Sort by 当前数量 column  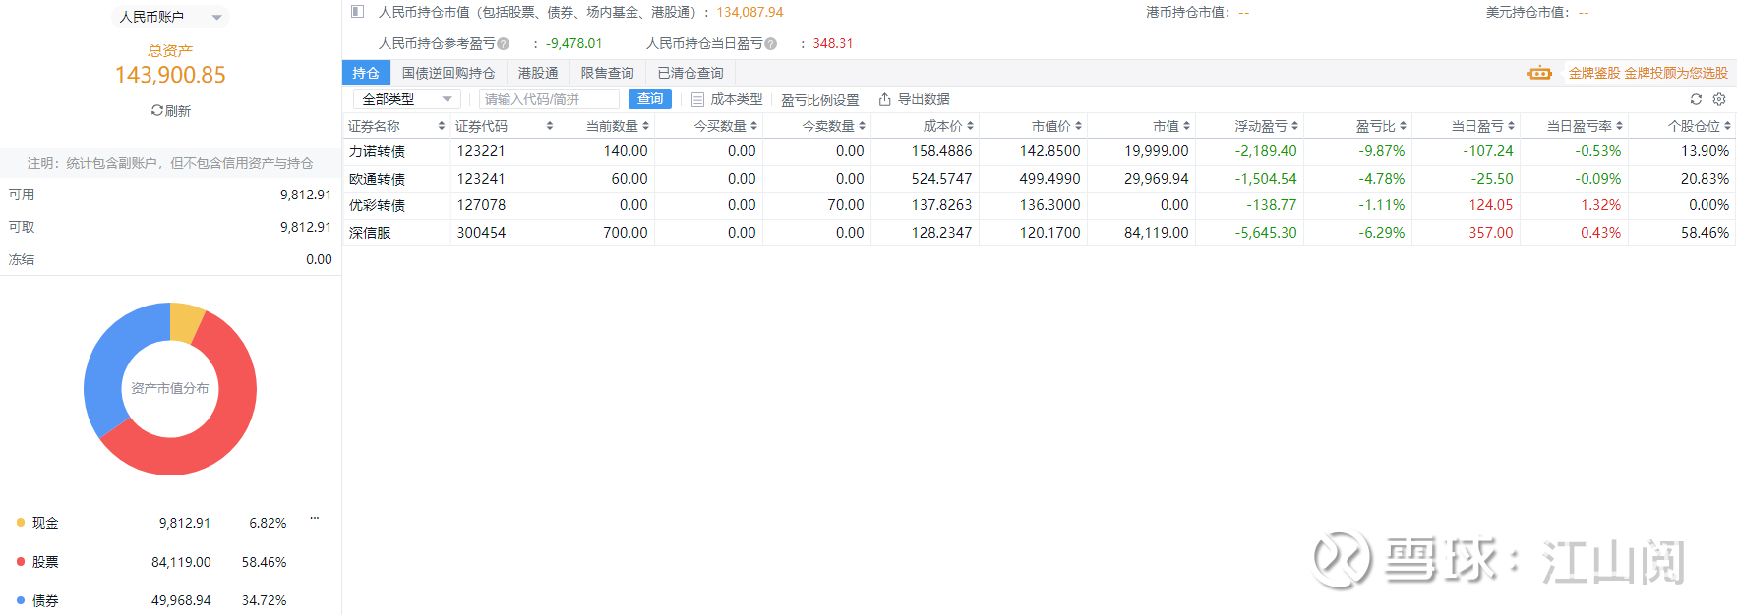(645, 126)
